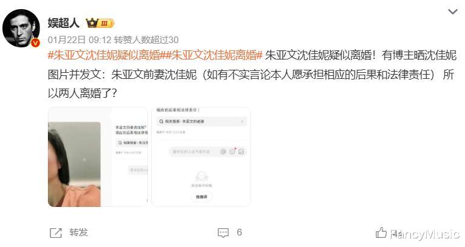Screen dimensions: 465x247
Task: Click the search bar inside second screenshot
Action: 201,121
